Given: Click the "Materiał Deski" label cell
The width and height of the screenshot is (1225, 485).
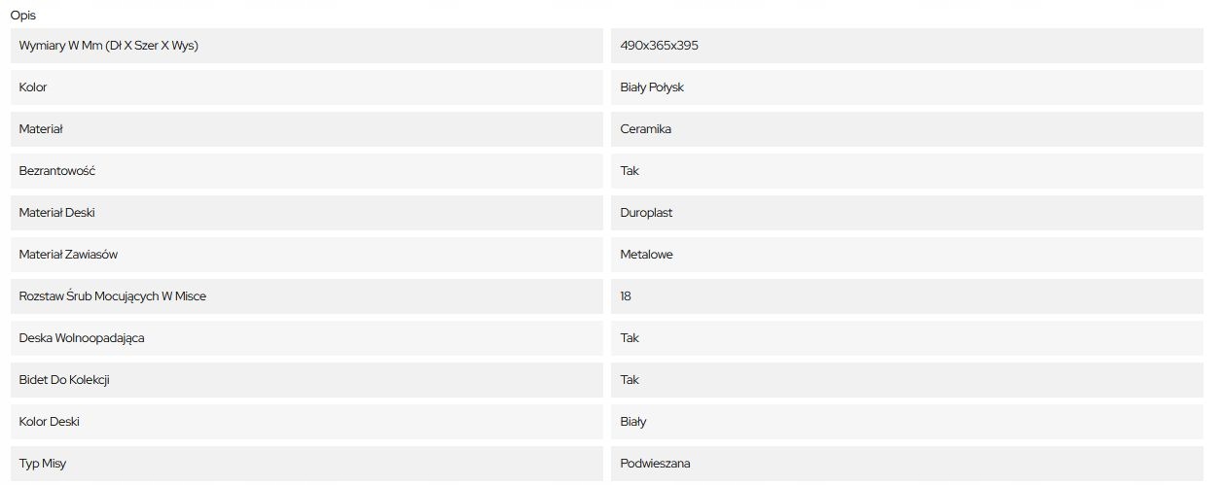Looking at the screenshot, I should 57,213.
